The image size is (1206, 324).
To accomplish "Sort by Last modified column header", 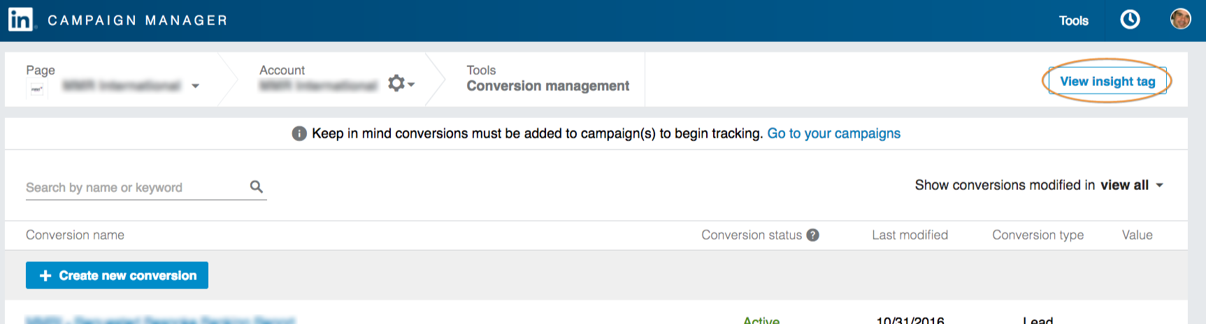I will pos(910,235).
